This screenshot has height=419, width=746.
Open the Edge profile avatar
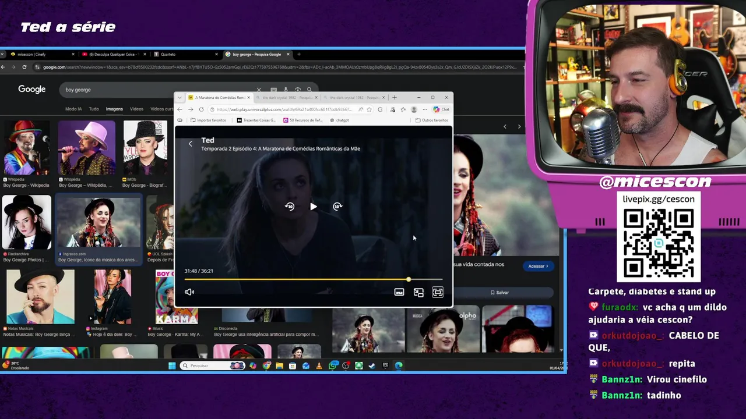click(414, 109)
